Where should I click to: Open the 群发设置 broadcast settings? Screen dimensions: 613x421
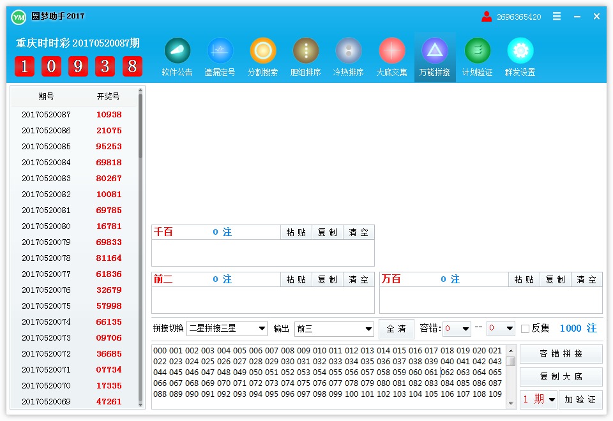(x=520, y=56)
